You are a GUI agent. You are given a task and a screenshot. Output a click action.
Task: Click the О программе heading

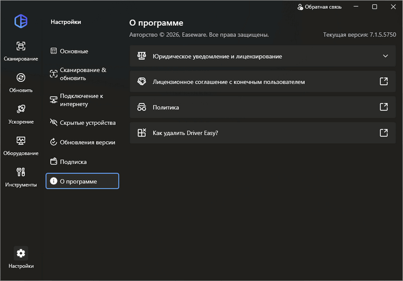coord(156,23)
